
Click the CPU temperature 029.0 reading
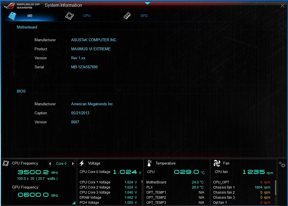tap(189, 172)
